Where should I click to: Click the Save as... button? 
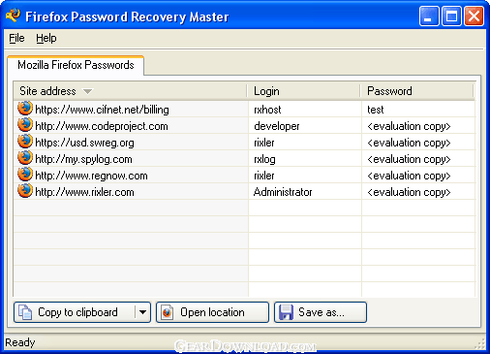point(321,312)
